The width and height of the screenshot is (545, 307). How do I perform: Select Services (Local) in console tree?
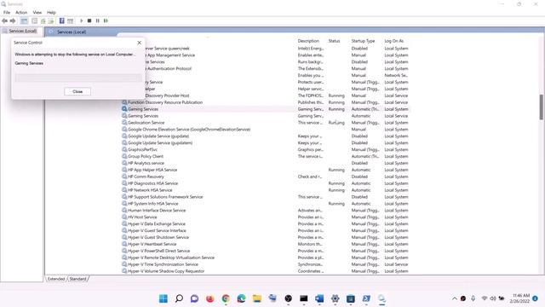coord(22,31)
